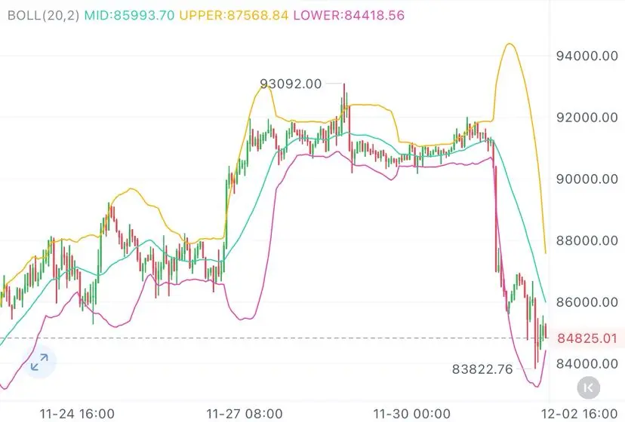Select the UPPER:87568.84 value

(x=233, y=15)
